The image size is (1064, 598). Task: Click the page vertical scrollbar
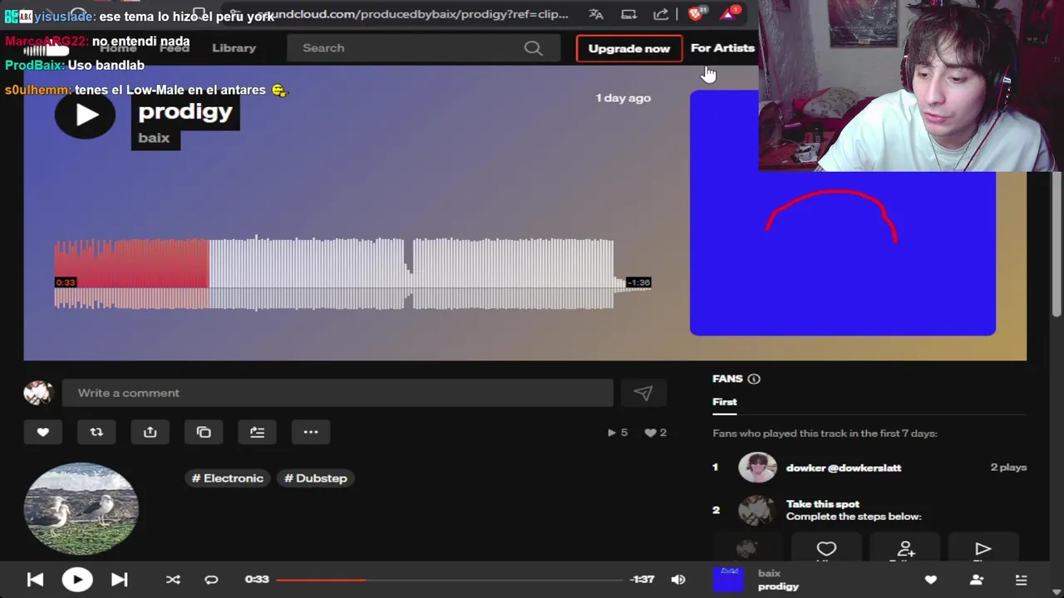pos(1057,243)
